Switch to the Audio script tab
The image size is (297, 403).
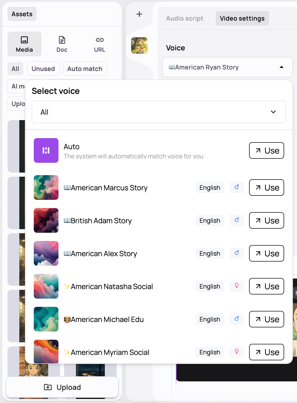point(185,18)
